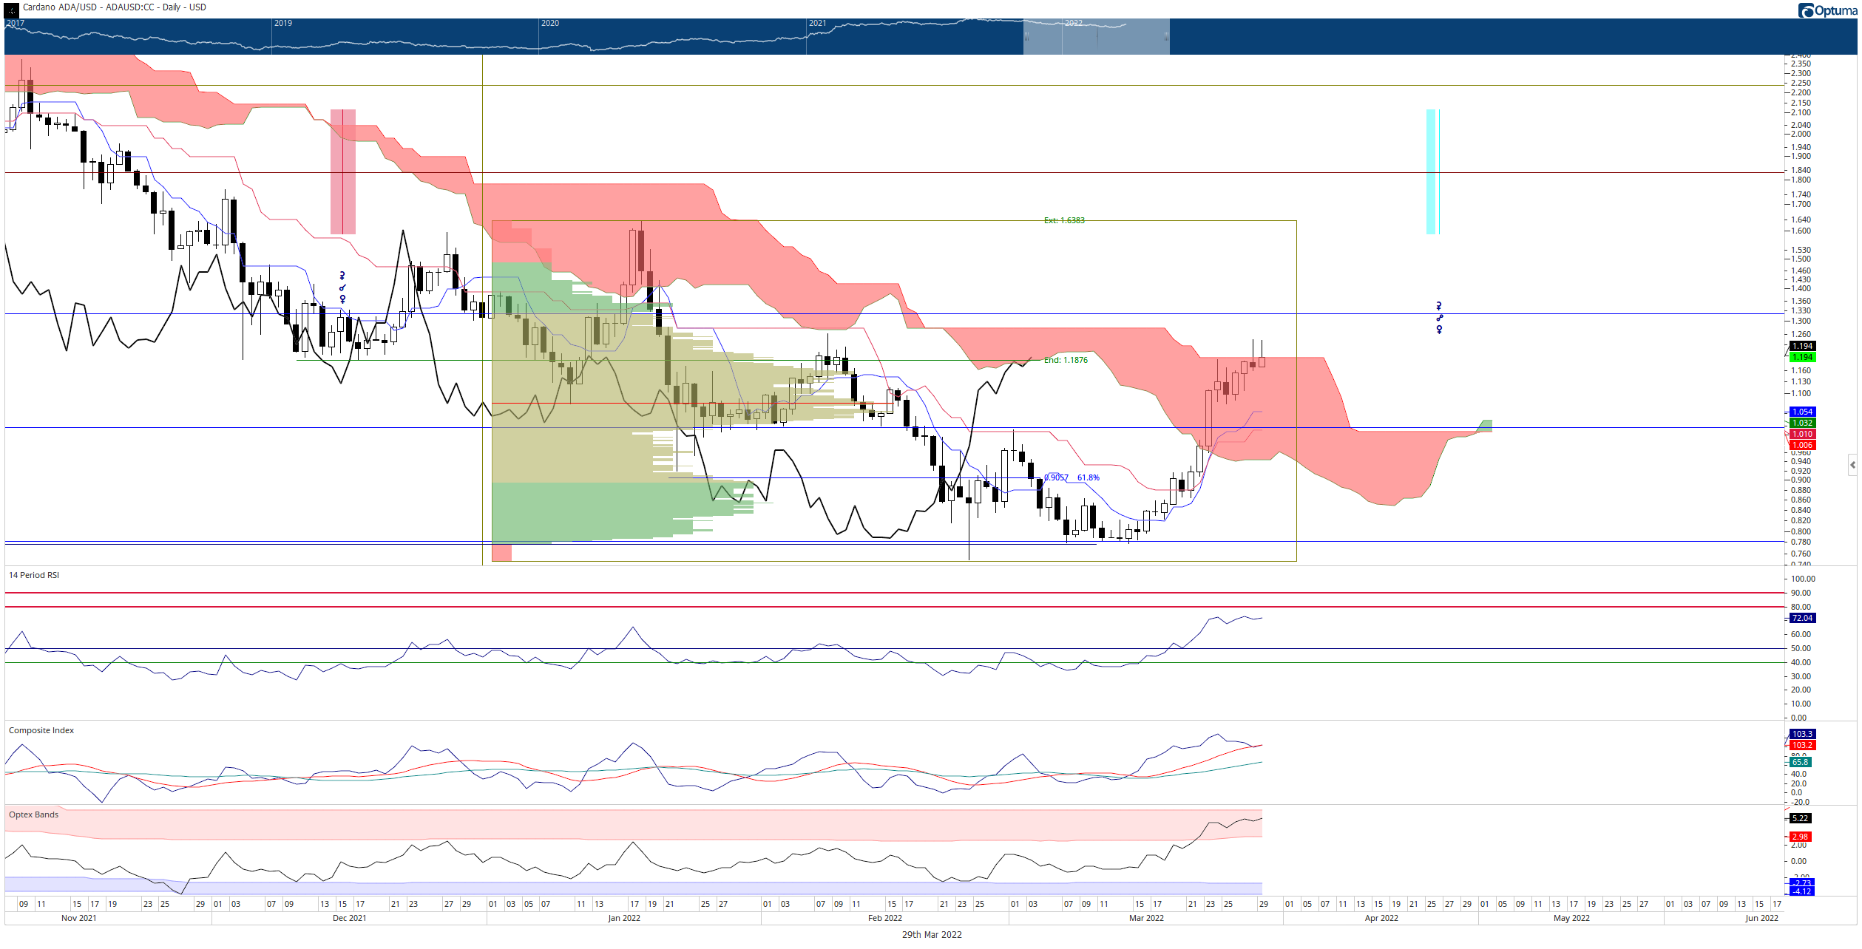Click the highlighted range in the overview navigator
1862x949 pixels.
click(x=1096, y=37)
